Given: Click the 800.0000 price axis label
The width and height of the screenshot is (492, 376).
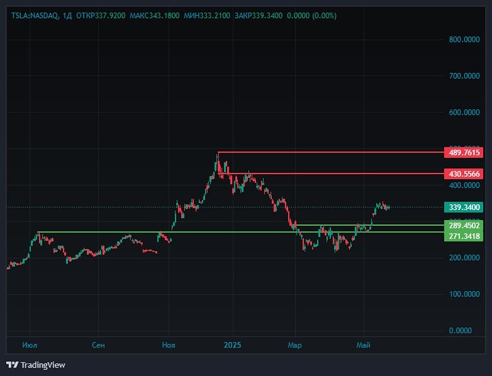Looking at the screenshot, I should [x=464, y=40].
